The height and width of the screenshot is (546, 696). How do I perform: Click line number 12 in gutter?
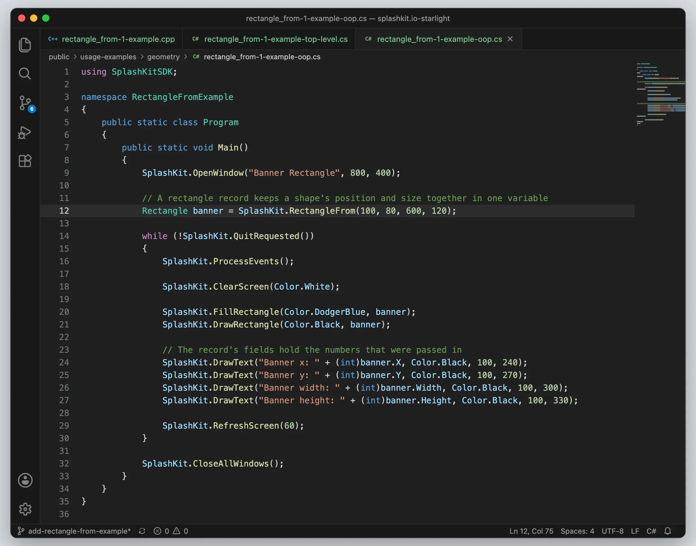click(64, 211)
